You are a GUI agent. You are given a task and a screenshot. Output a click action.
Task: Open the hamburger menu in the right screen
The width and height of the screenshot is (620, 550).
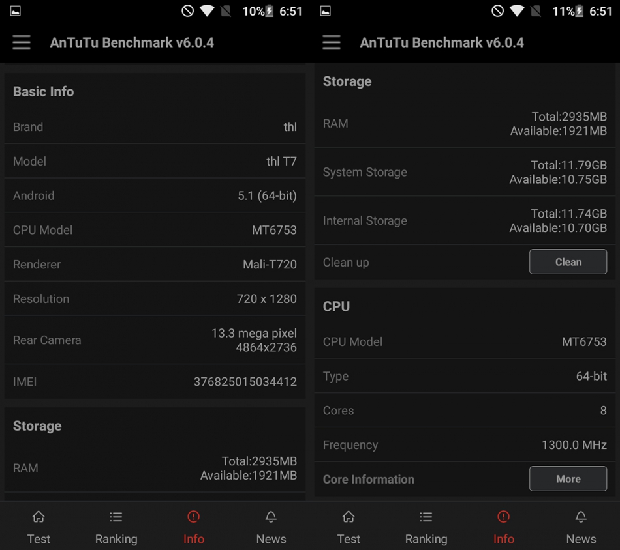[332, 42]
